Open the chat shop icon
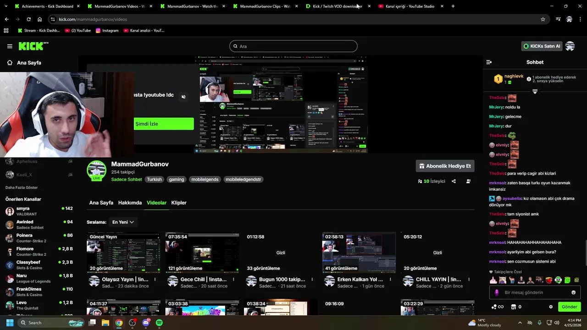Viewport: 587px width, 330px height. (514, 307)
